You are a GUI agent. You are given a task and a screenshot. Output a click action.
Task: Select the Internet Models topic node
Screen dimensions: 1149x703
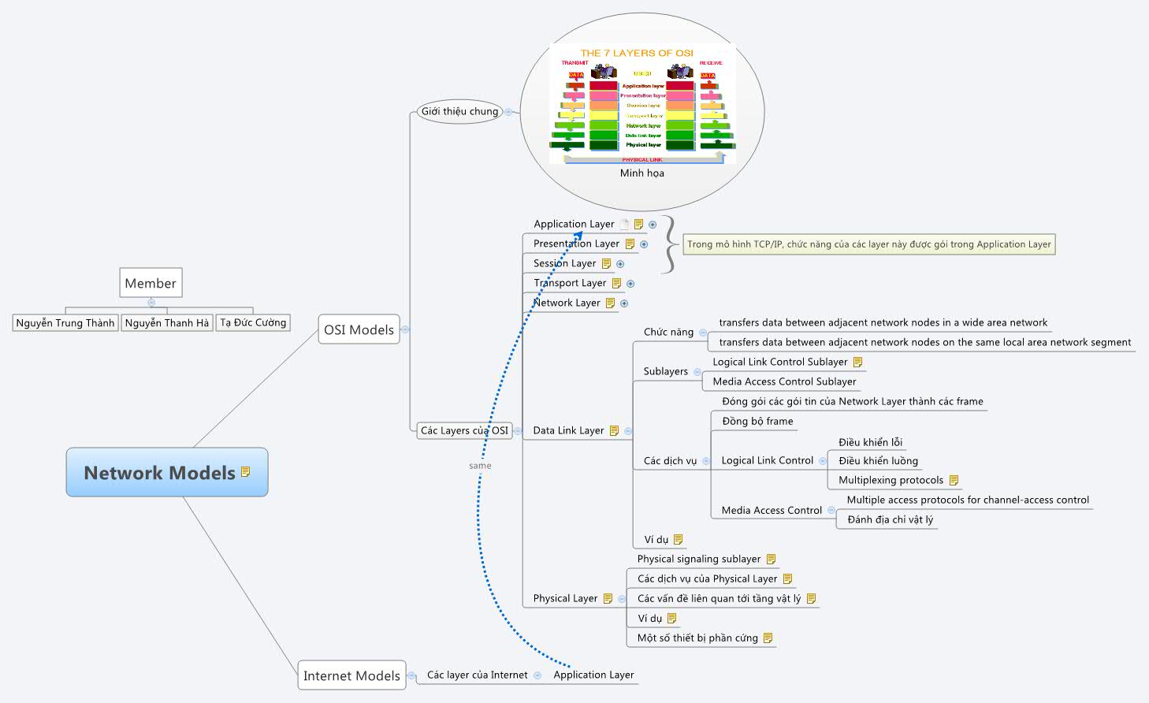click(351, 675)
